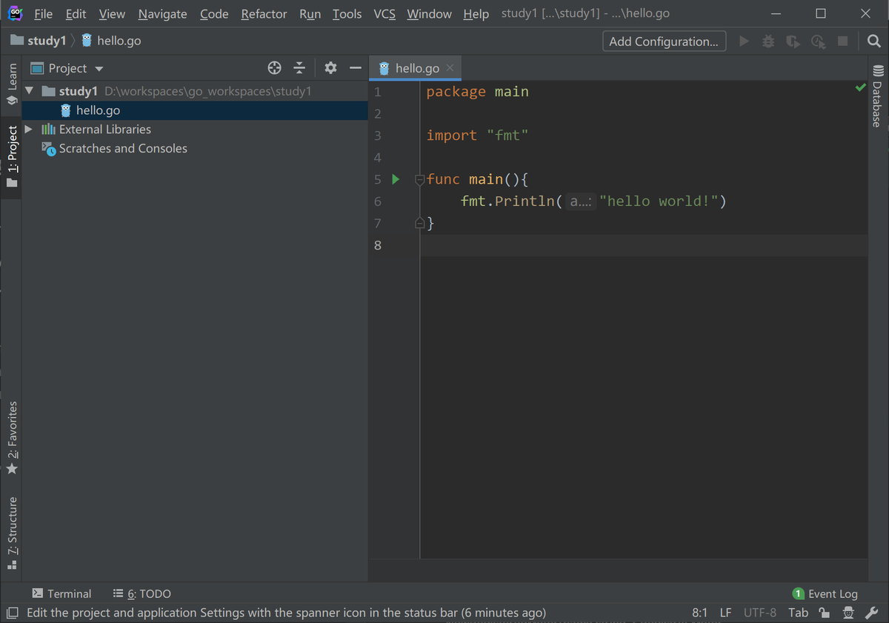889x623 pixels.
Task: Click the Add Configuration button
Action: [x=663, y=41]
